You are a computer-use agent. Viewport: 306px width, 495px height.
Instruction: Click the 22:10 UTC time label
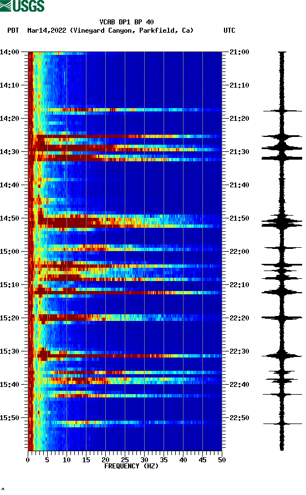pos(239,285)
